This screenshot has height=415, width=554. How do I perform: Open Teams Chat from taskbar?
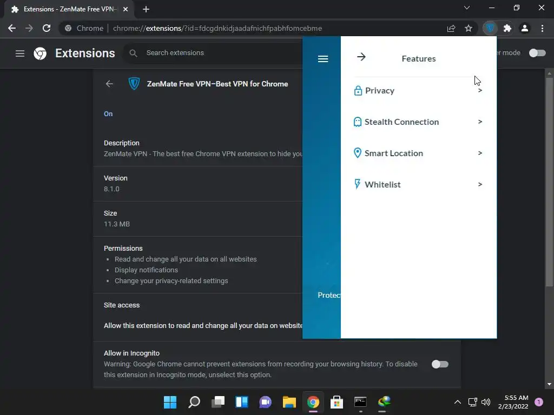265,402
